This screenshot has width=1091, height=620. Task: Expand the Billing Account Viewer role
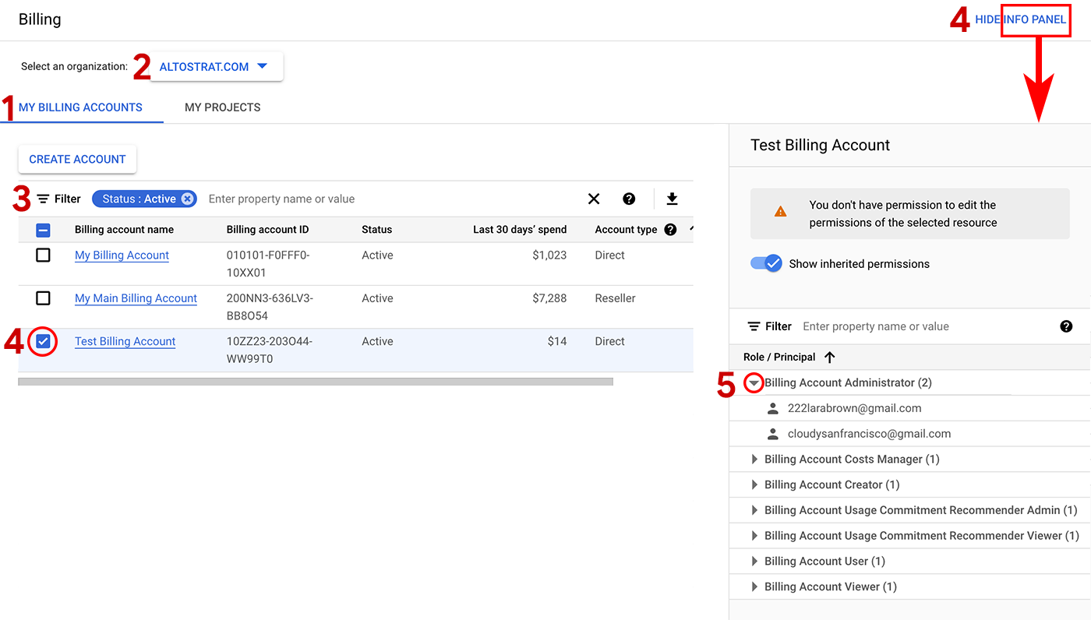click(754, 586)
